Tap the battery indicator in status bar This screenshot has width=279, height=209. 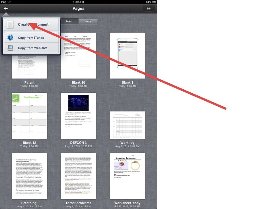point(154,2)
